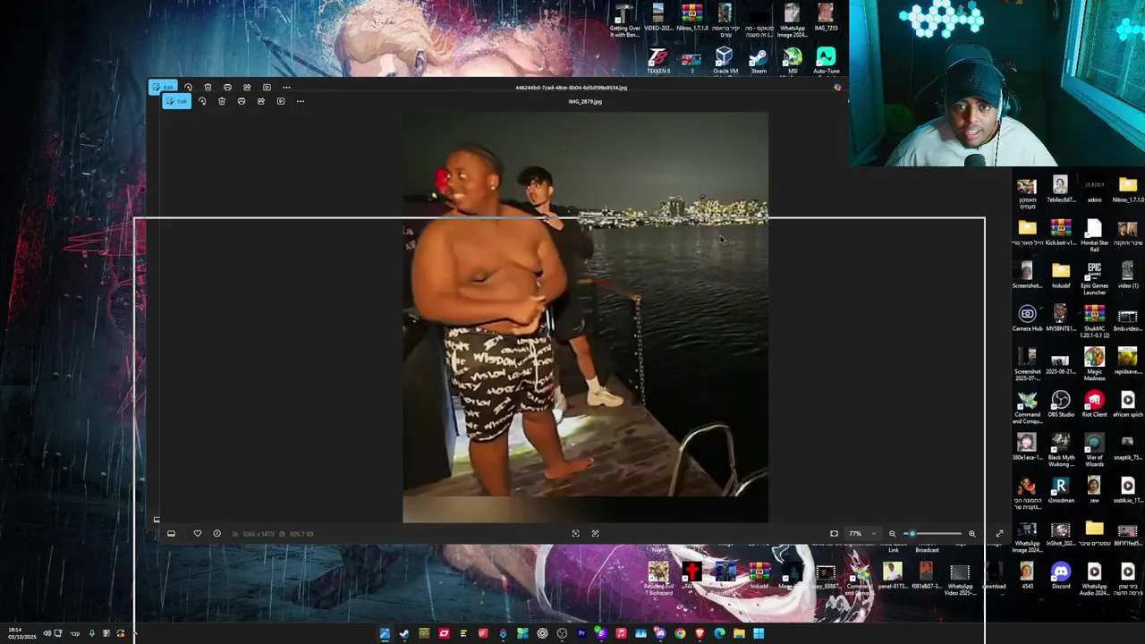Image resolution: width=1145 pixels, height=644 pixels.
Task: Select the Getting Over It desktop icon
Action: pos(624,20)
